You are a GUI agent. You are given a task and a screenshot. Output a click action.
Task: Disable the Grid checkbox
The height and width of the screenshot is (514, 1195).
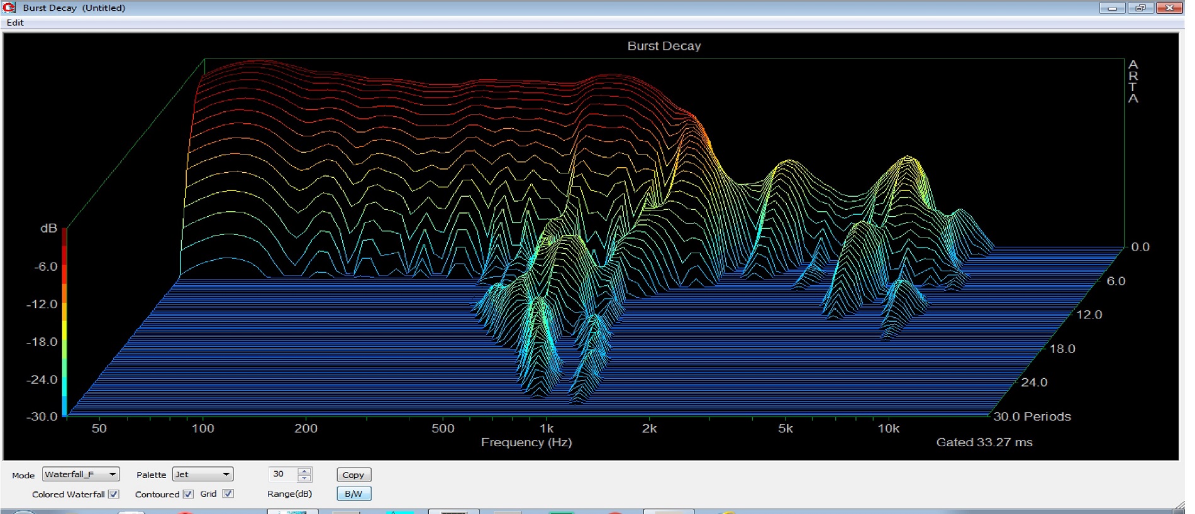click(228, 495)
